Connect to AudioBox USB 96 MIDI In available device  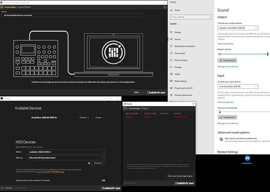(x=84, y=118)
